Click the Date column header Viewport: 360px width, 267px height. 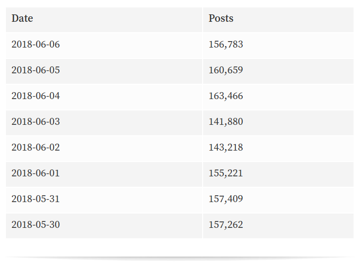click(104, 20)
